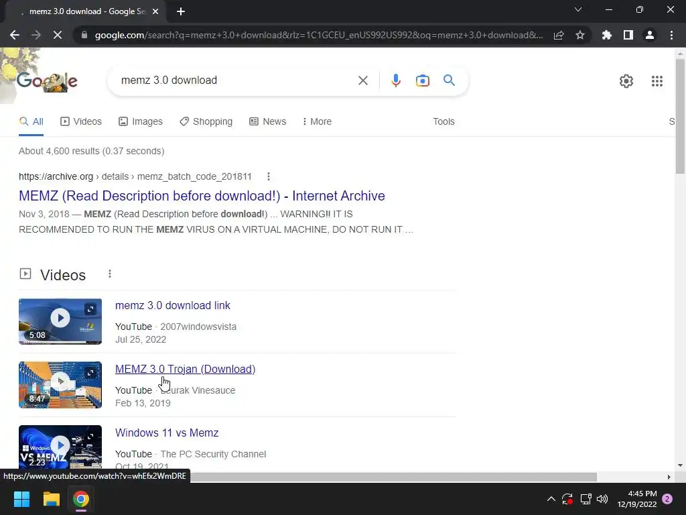Click The PC Security Channel name
686x515 pixels.
213,454
